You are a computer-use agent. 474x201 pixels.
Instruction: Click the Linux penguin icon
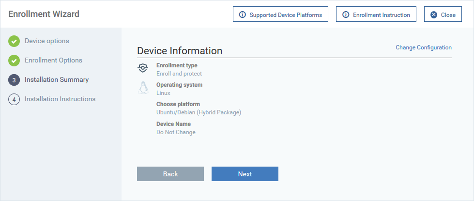pyautogui.click(x=143, y=88)
